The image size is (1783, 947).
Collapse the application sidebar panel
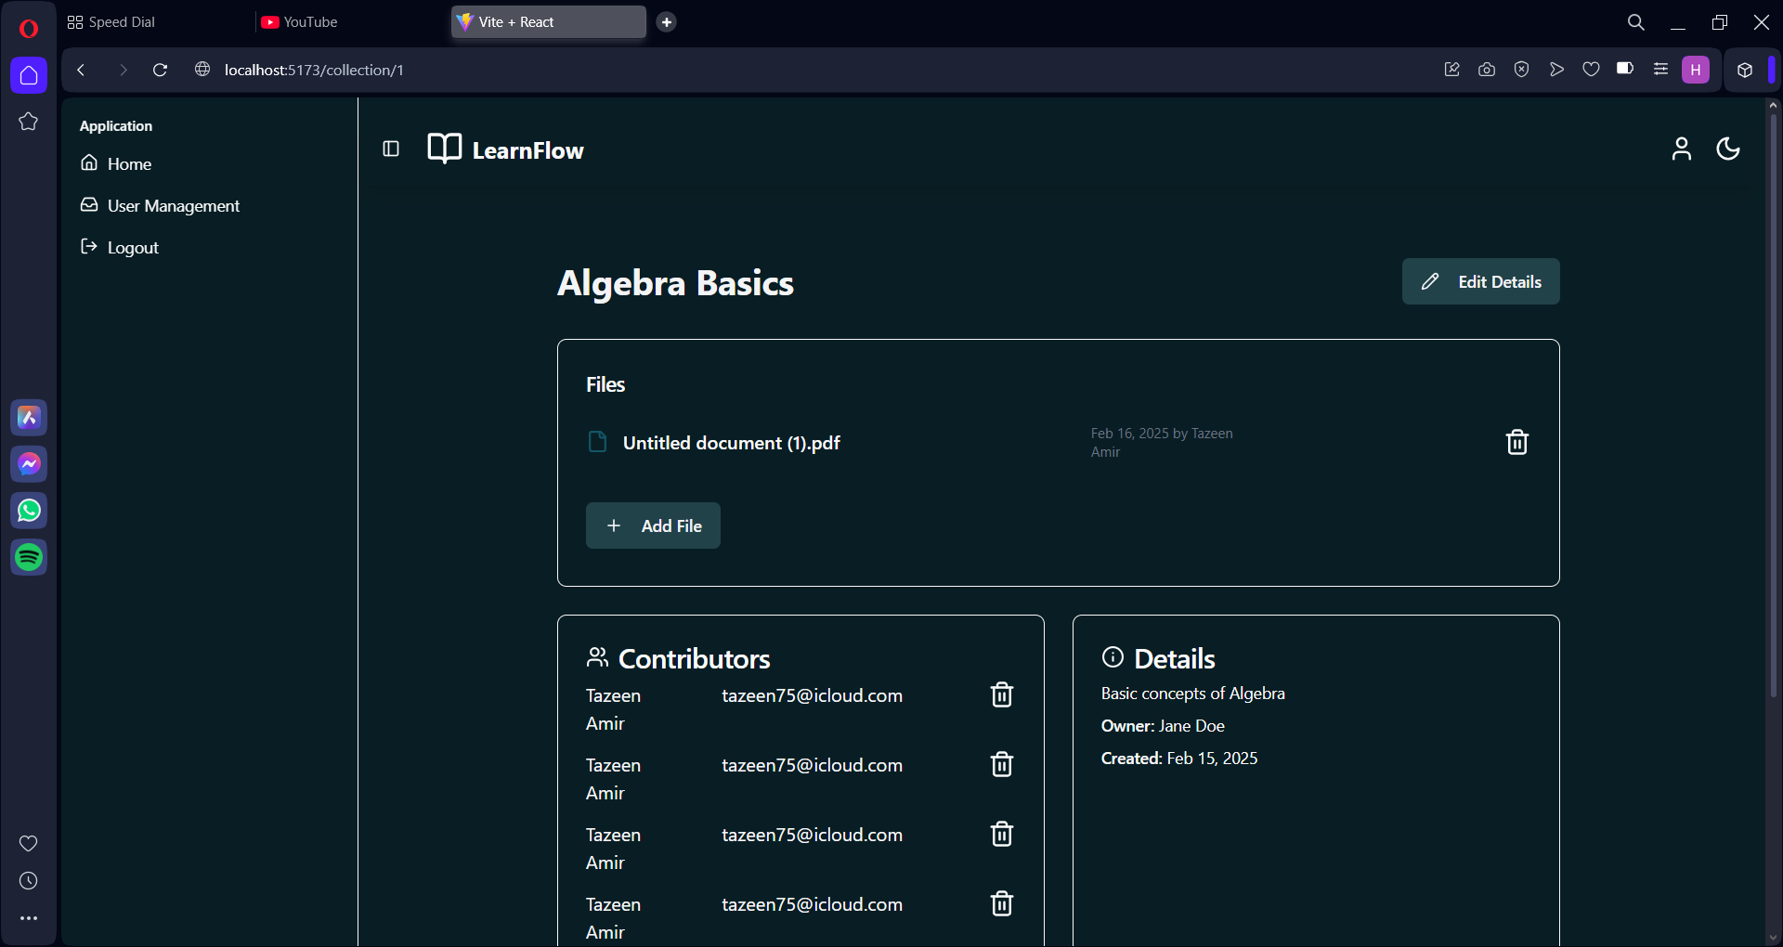click(391, 149)
